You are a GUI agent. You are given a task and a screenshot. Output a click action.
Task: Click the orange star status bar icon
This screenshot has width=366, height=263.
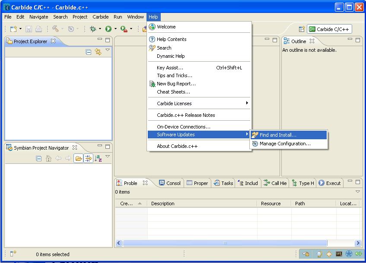coord(329,254)
